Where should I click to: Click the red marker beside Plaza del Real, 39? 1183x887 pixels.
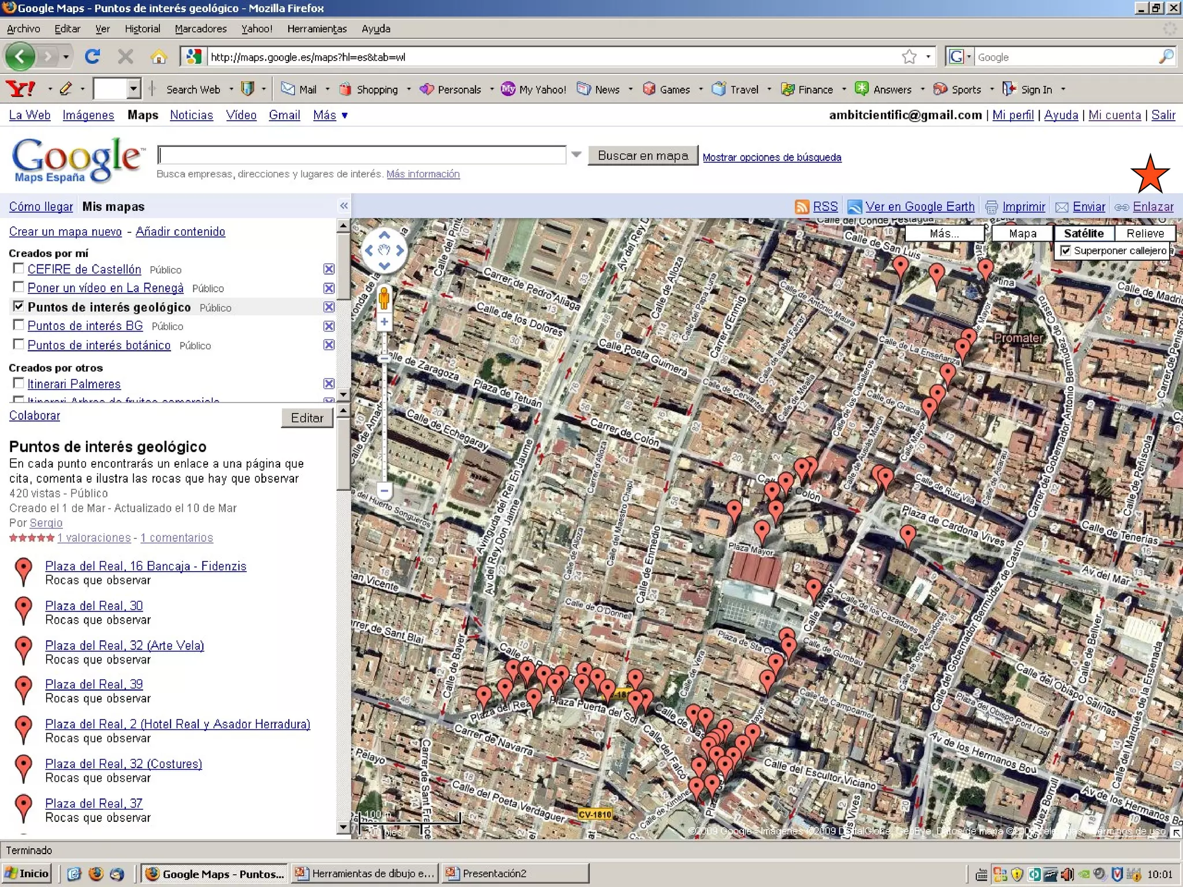tap(23, 690)
